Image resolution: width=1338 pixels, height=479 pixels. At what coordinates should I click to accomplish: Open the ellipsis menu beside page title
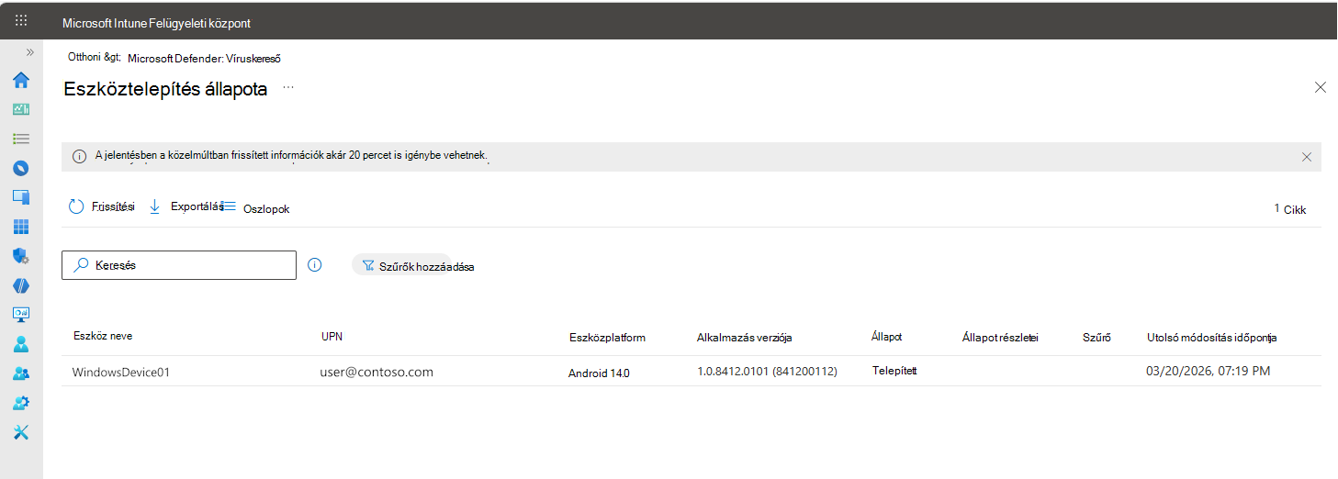pos(288,86)
